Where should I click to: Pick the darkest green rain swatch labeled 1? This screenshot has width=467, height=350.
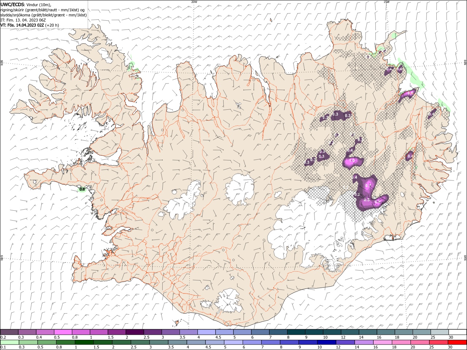coord(84,342)
